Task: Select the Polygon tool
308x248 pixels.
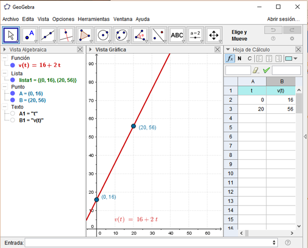Action: click(85, 34)
